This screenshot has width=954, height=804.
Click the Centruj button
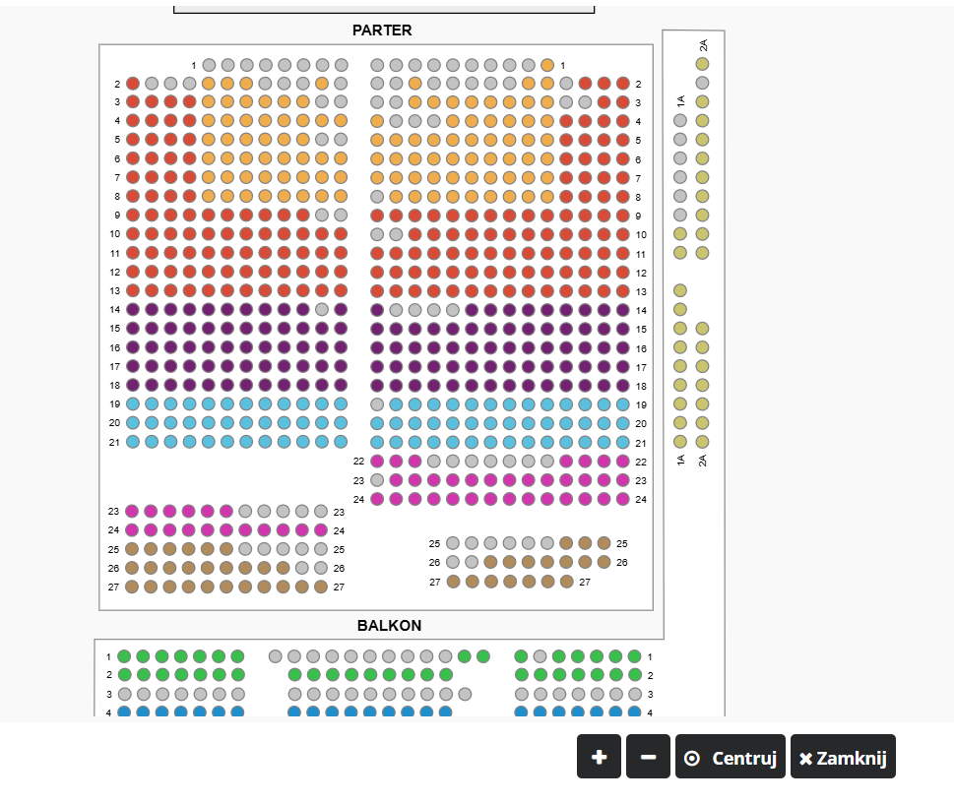[731, 757]
